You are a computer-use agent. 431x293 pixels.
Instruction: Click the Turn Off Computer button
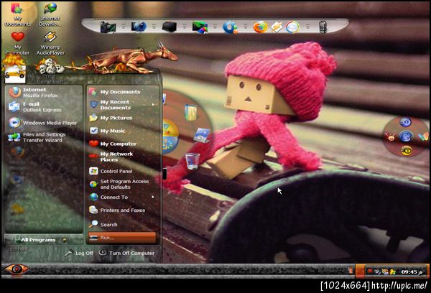coord(126,253)
